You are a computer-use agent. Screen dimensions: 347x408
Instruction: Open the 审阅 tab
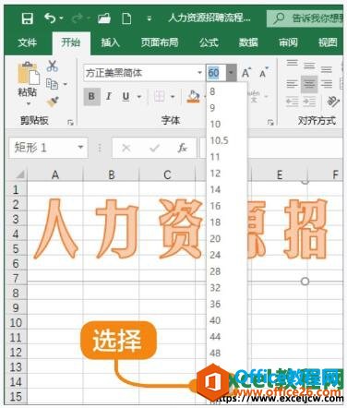288,42
